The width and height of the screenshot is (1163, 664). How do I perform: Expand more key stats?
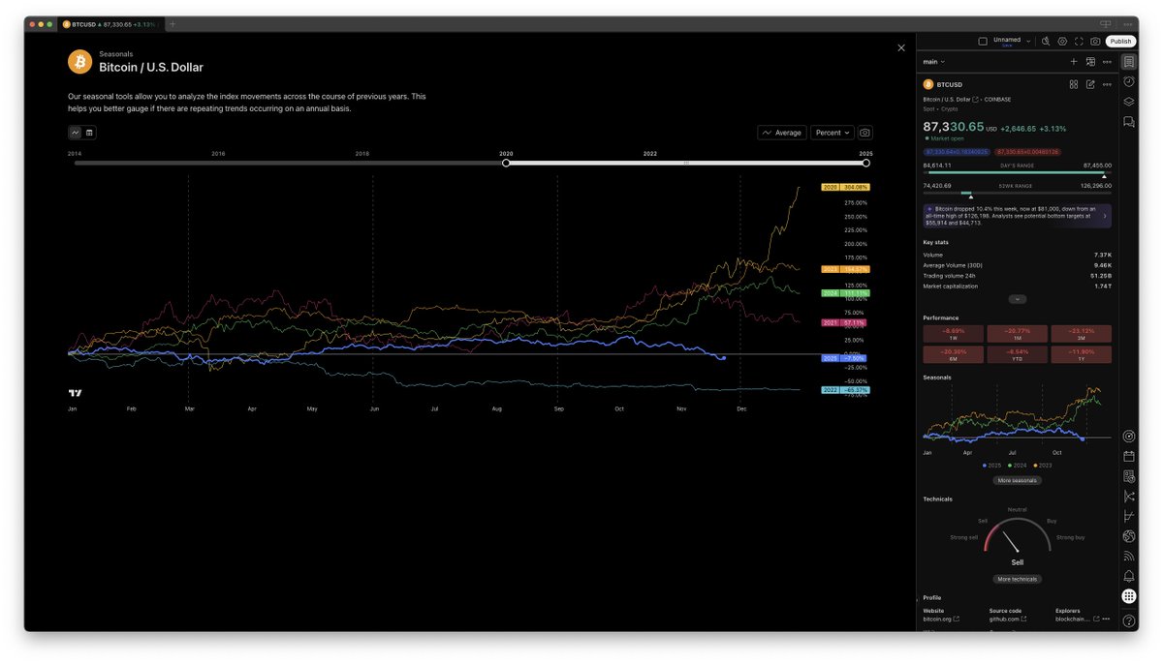1018,299
